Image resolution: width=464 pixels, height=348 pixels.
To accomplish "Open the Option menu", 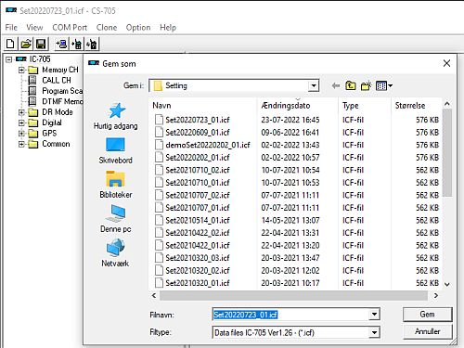I will (138, 28).
